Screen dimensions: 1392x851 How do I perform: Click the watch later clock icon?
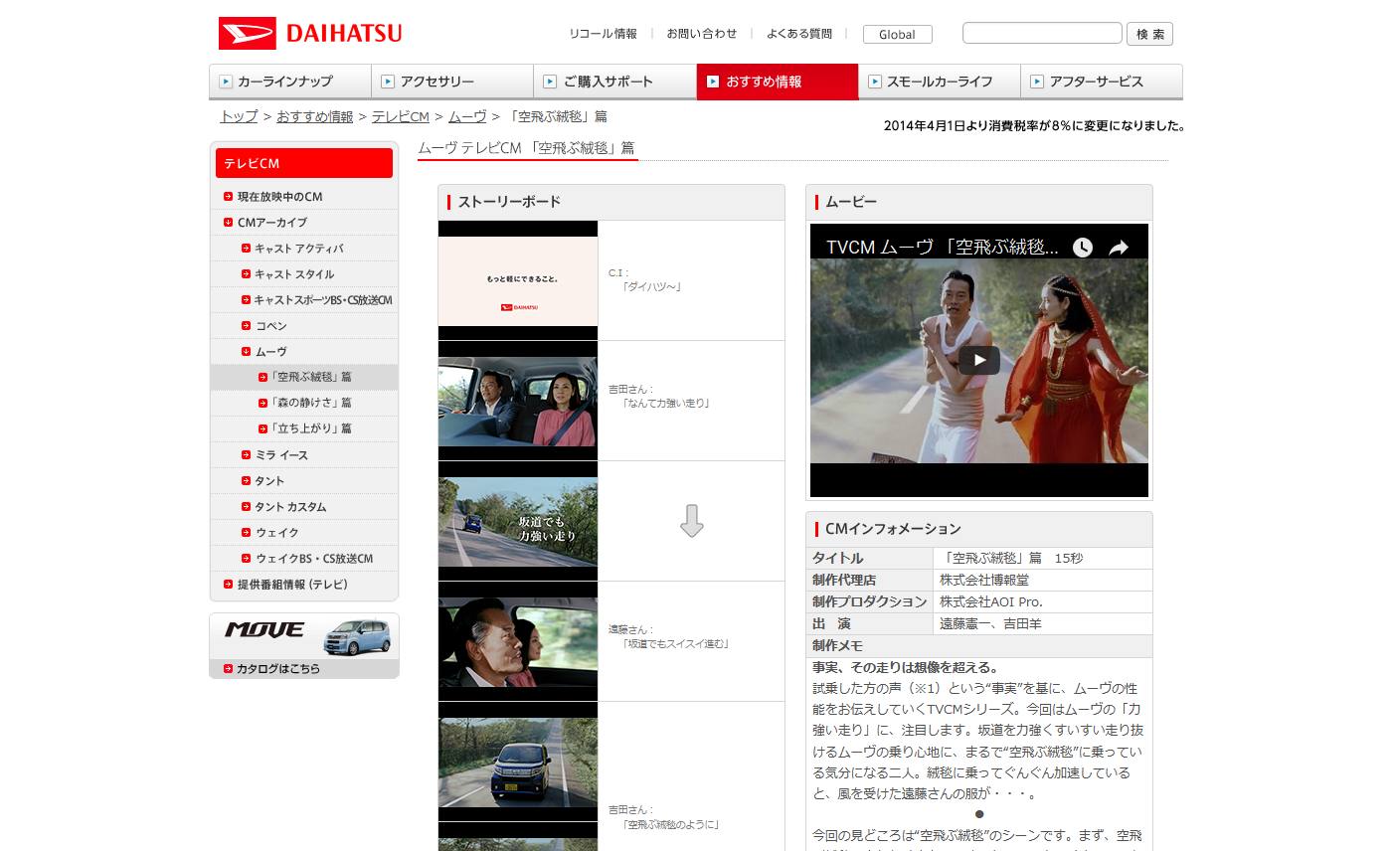[1083, 248]
